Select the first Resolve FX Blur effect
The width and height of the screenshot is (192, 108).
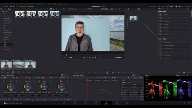(x=174, y=15)
